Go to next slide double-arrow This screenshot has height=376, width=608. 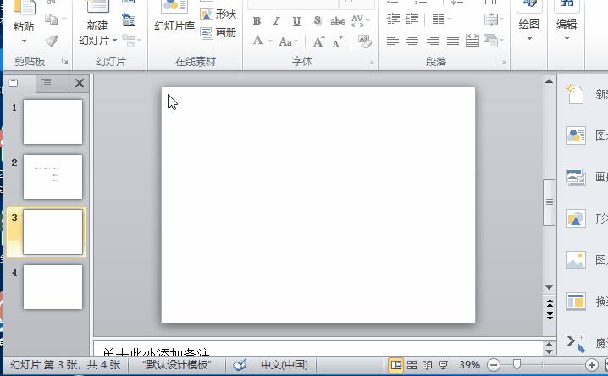click(550, 316)
